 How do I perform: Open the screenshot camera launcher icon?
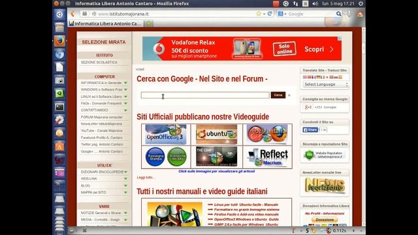(59, 80)
